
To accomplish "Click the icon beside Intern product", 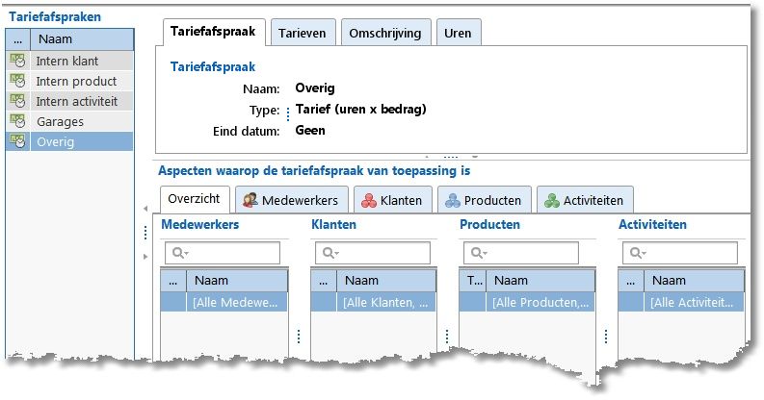I will [16, 81].
